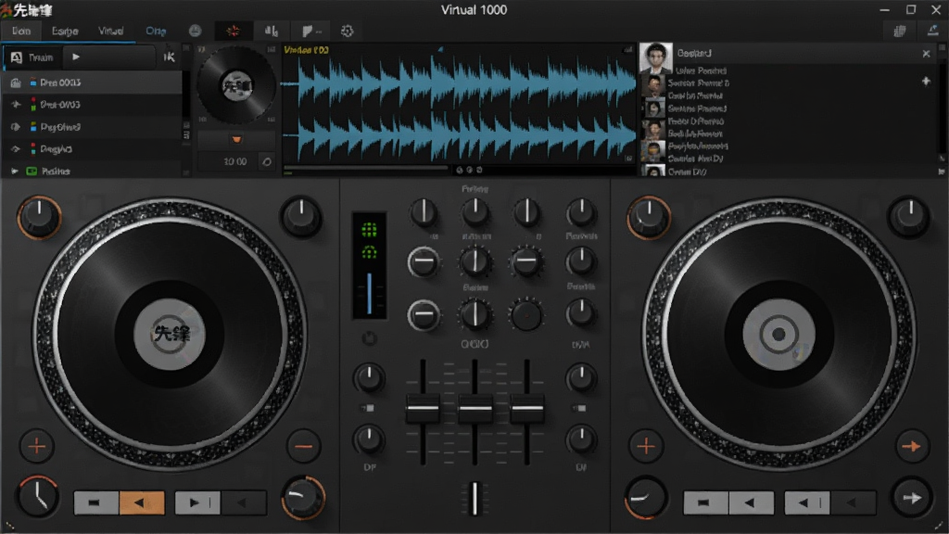Click the left channel volume fader
The width and height of the screenshot is (949, 534).
pos(423,408)
